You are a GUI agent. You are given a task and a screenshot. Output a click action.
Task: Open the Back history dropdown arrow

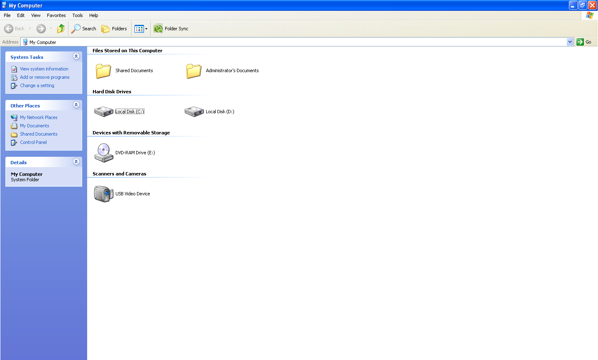coord(29,29)
